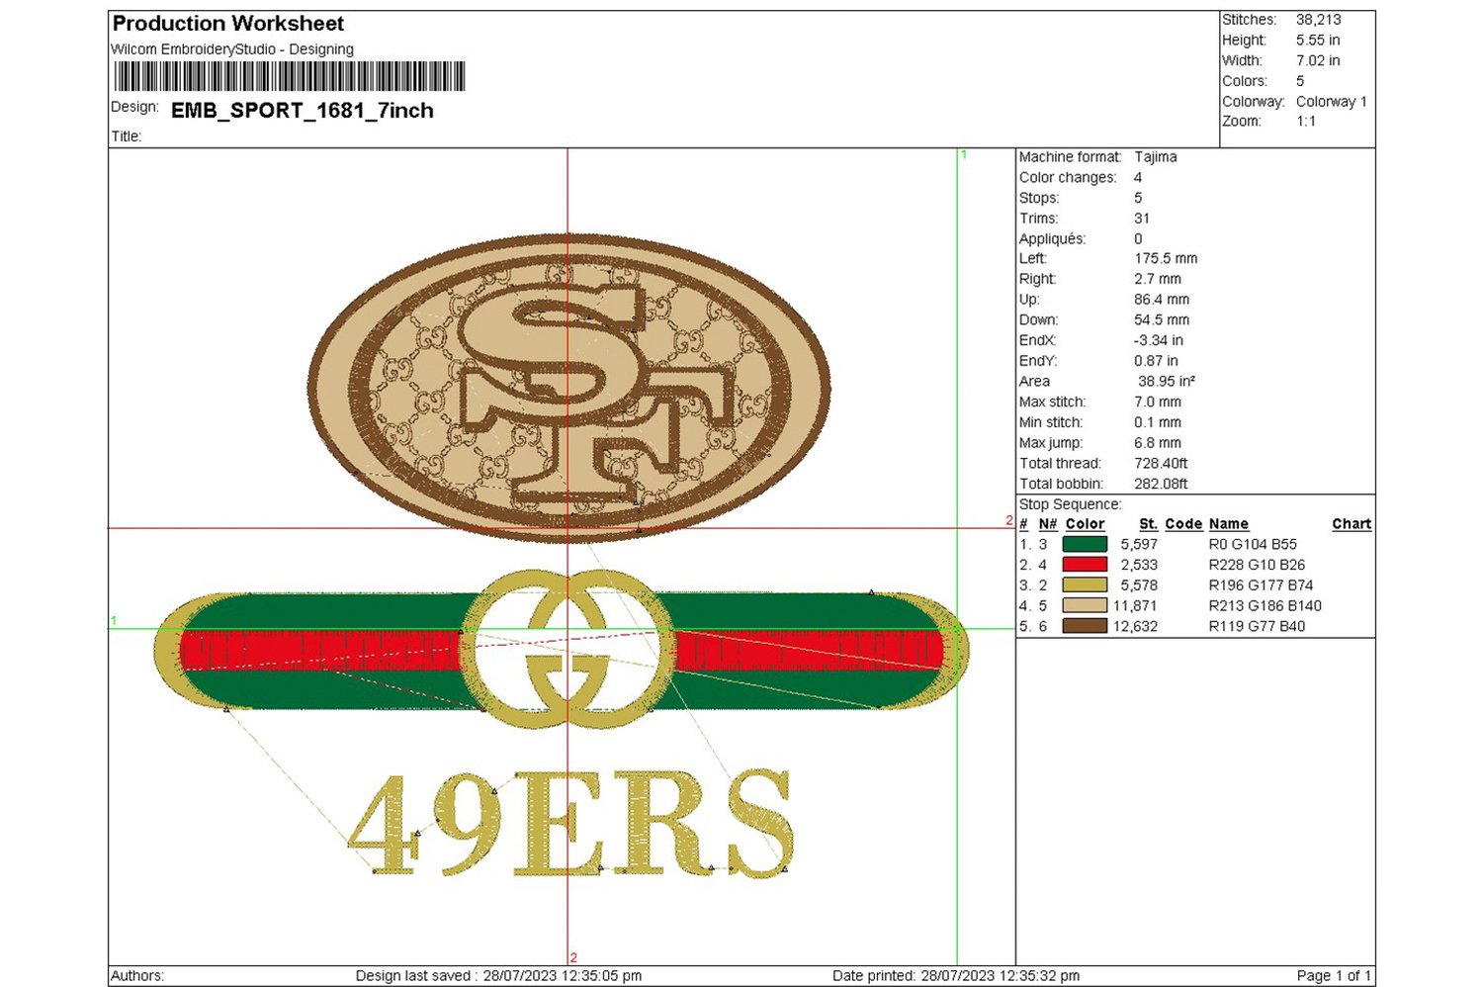
Task: Click the up value "86.4 mm"
Action: click(1162, 300)
